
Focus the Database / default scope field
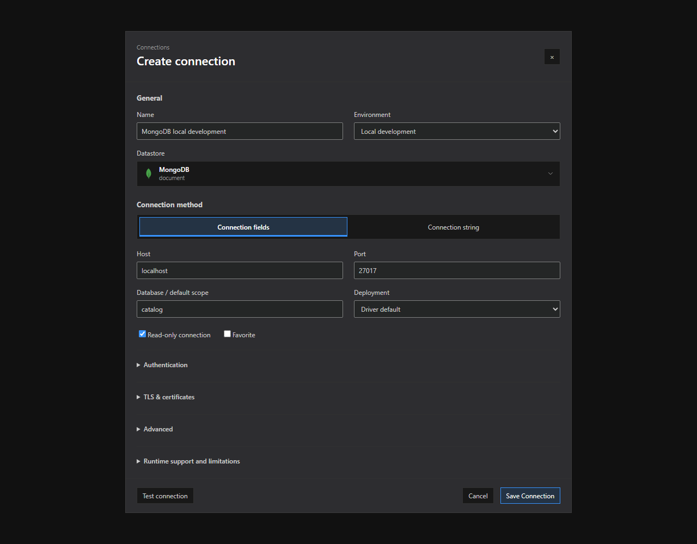(240, 309)
